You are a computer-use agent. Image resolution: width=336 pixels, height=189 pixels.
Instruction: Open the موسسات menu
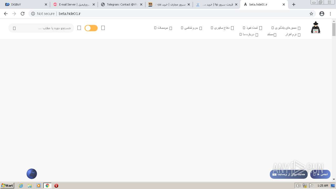tap(163, 28)
